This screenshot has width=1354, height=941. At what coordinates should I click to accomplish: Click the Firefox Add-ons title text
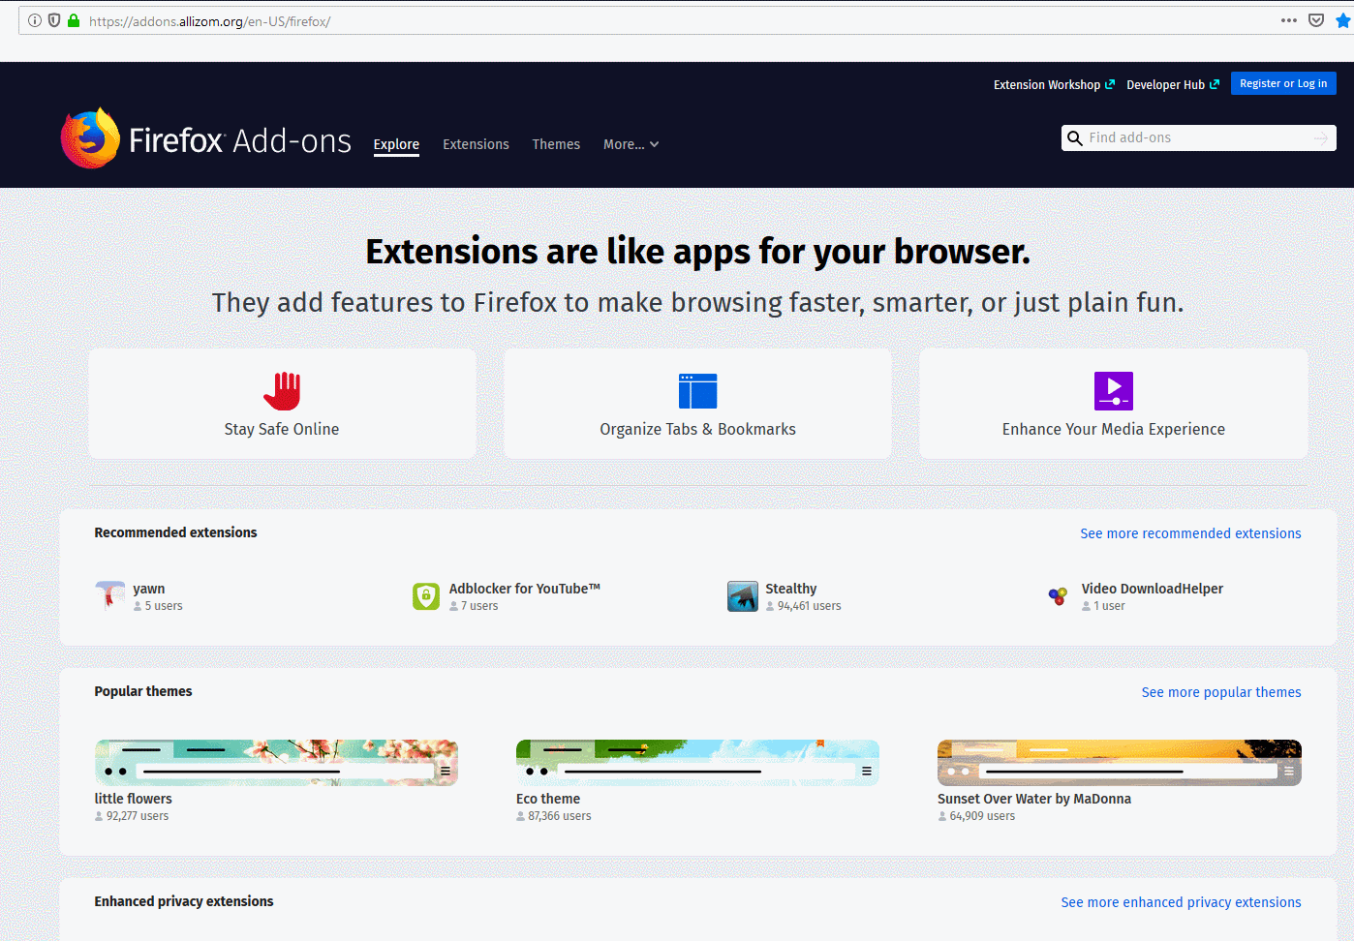[x=240, y=141]
